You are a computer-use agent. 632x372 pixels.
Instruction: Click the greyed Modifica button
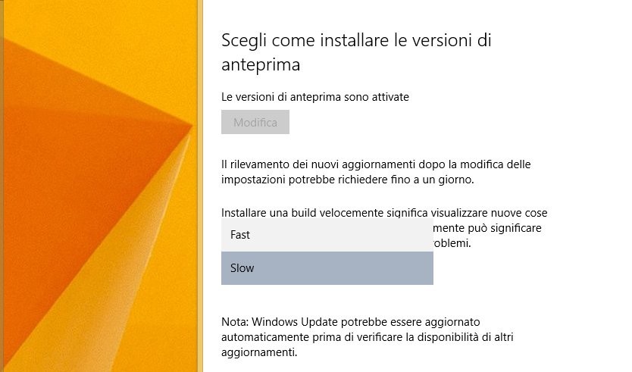coord(255,122)
